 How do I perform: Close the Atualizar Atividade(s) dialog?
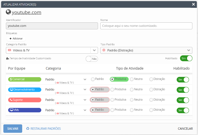[x=193, y=4]
